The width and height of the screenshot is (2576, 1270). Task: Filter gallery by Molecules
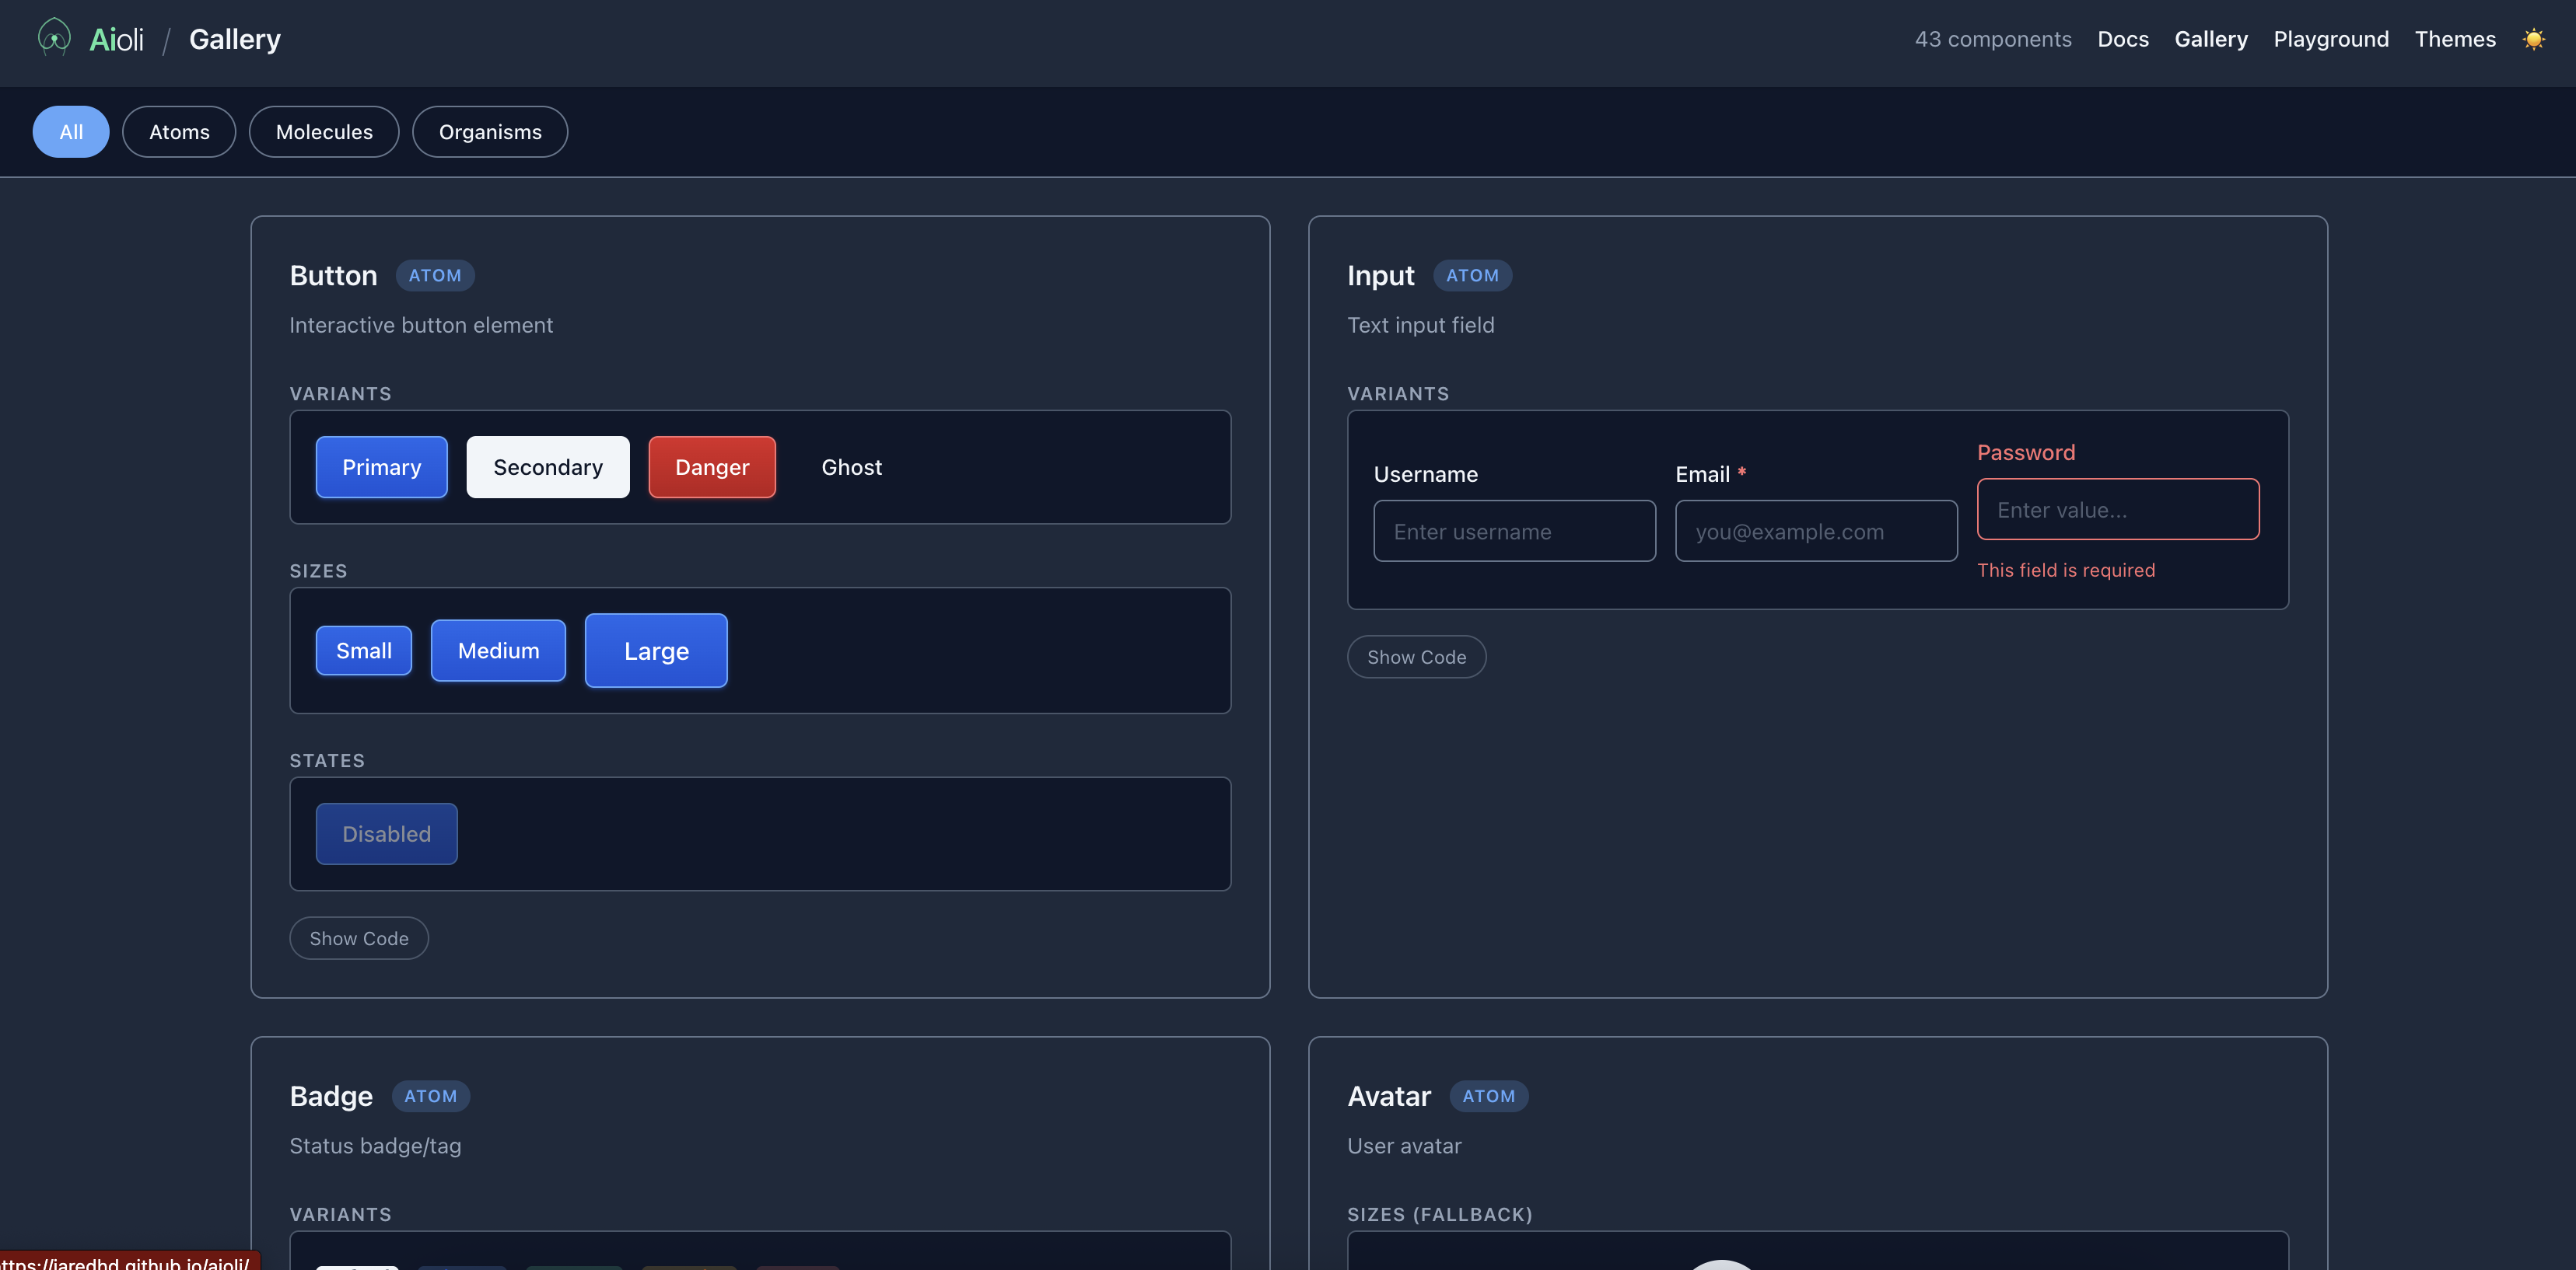(324, 132)
